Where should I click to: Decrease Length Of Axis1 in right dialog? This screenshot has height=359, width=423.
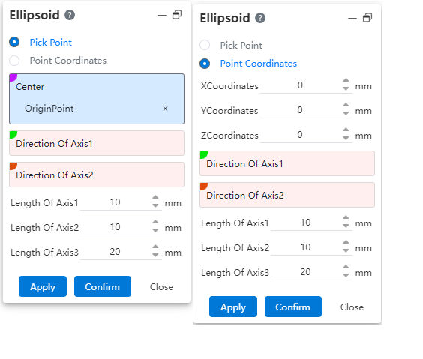click(346, 226)
